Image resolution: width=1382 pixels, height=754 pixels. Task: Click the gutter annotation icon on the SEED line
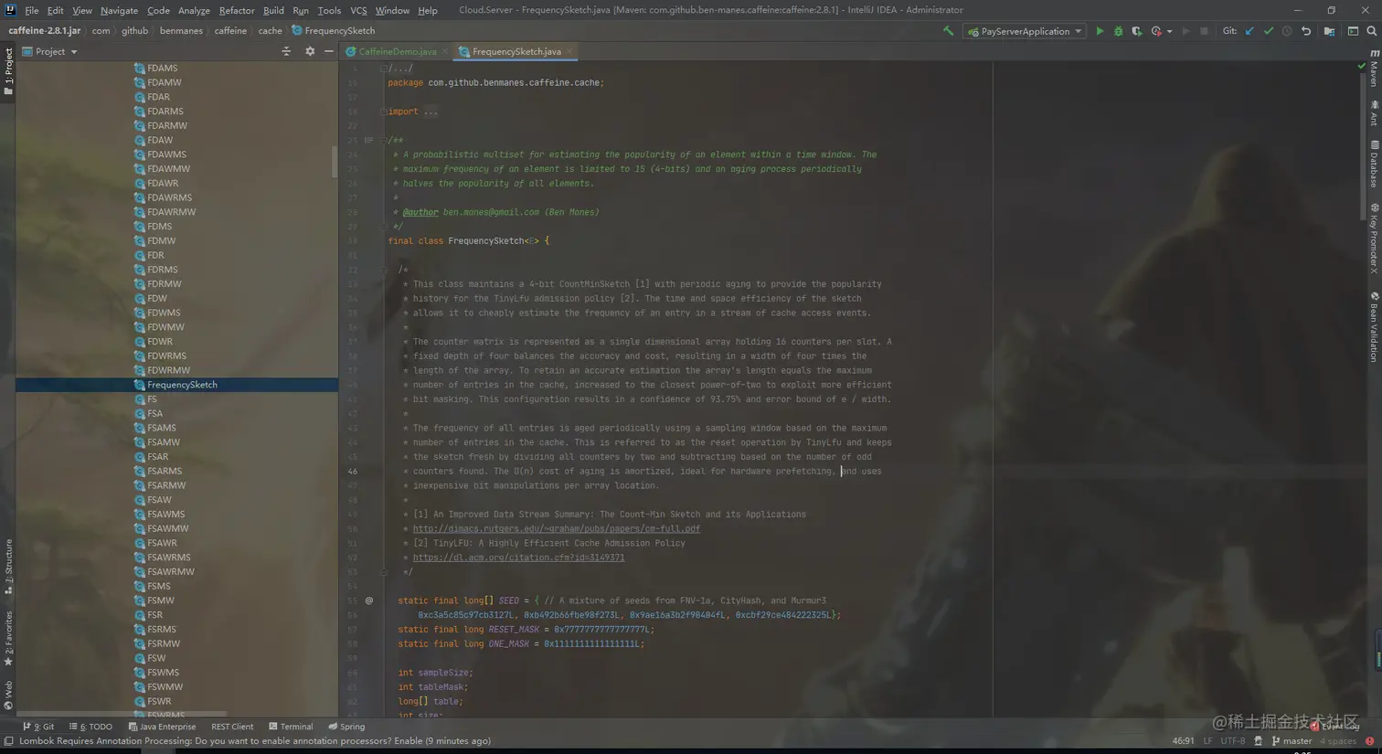(369, 600)
